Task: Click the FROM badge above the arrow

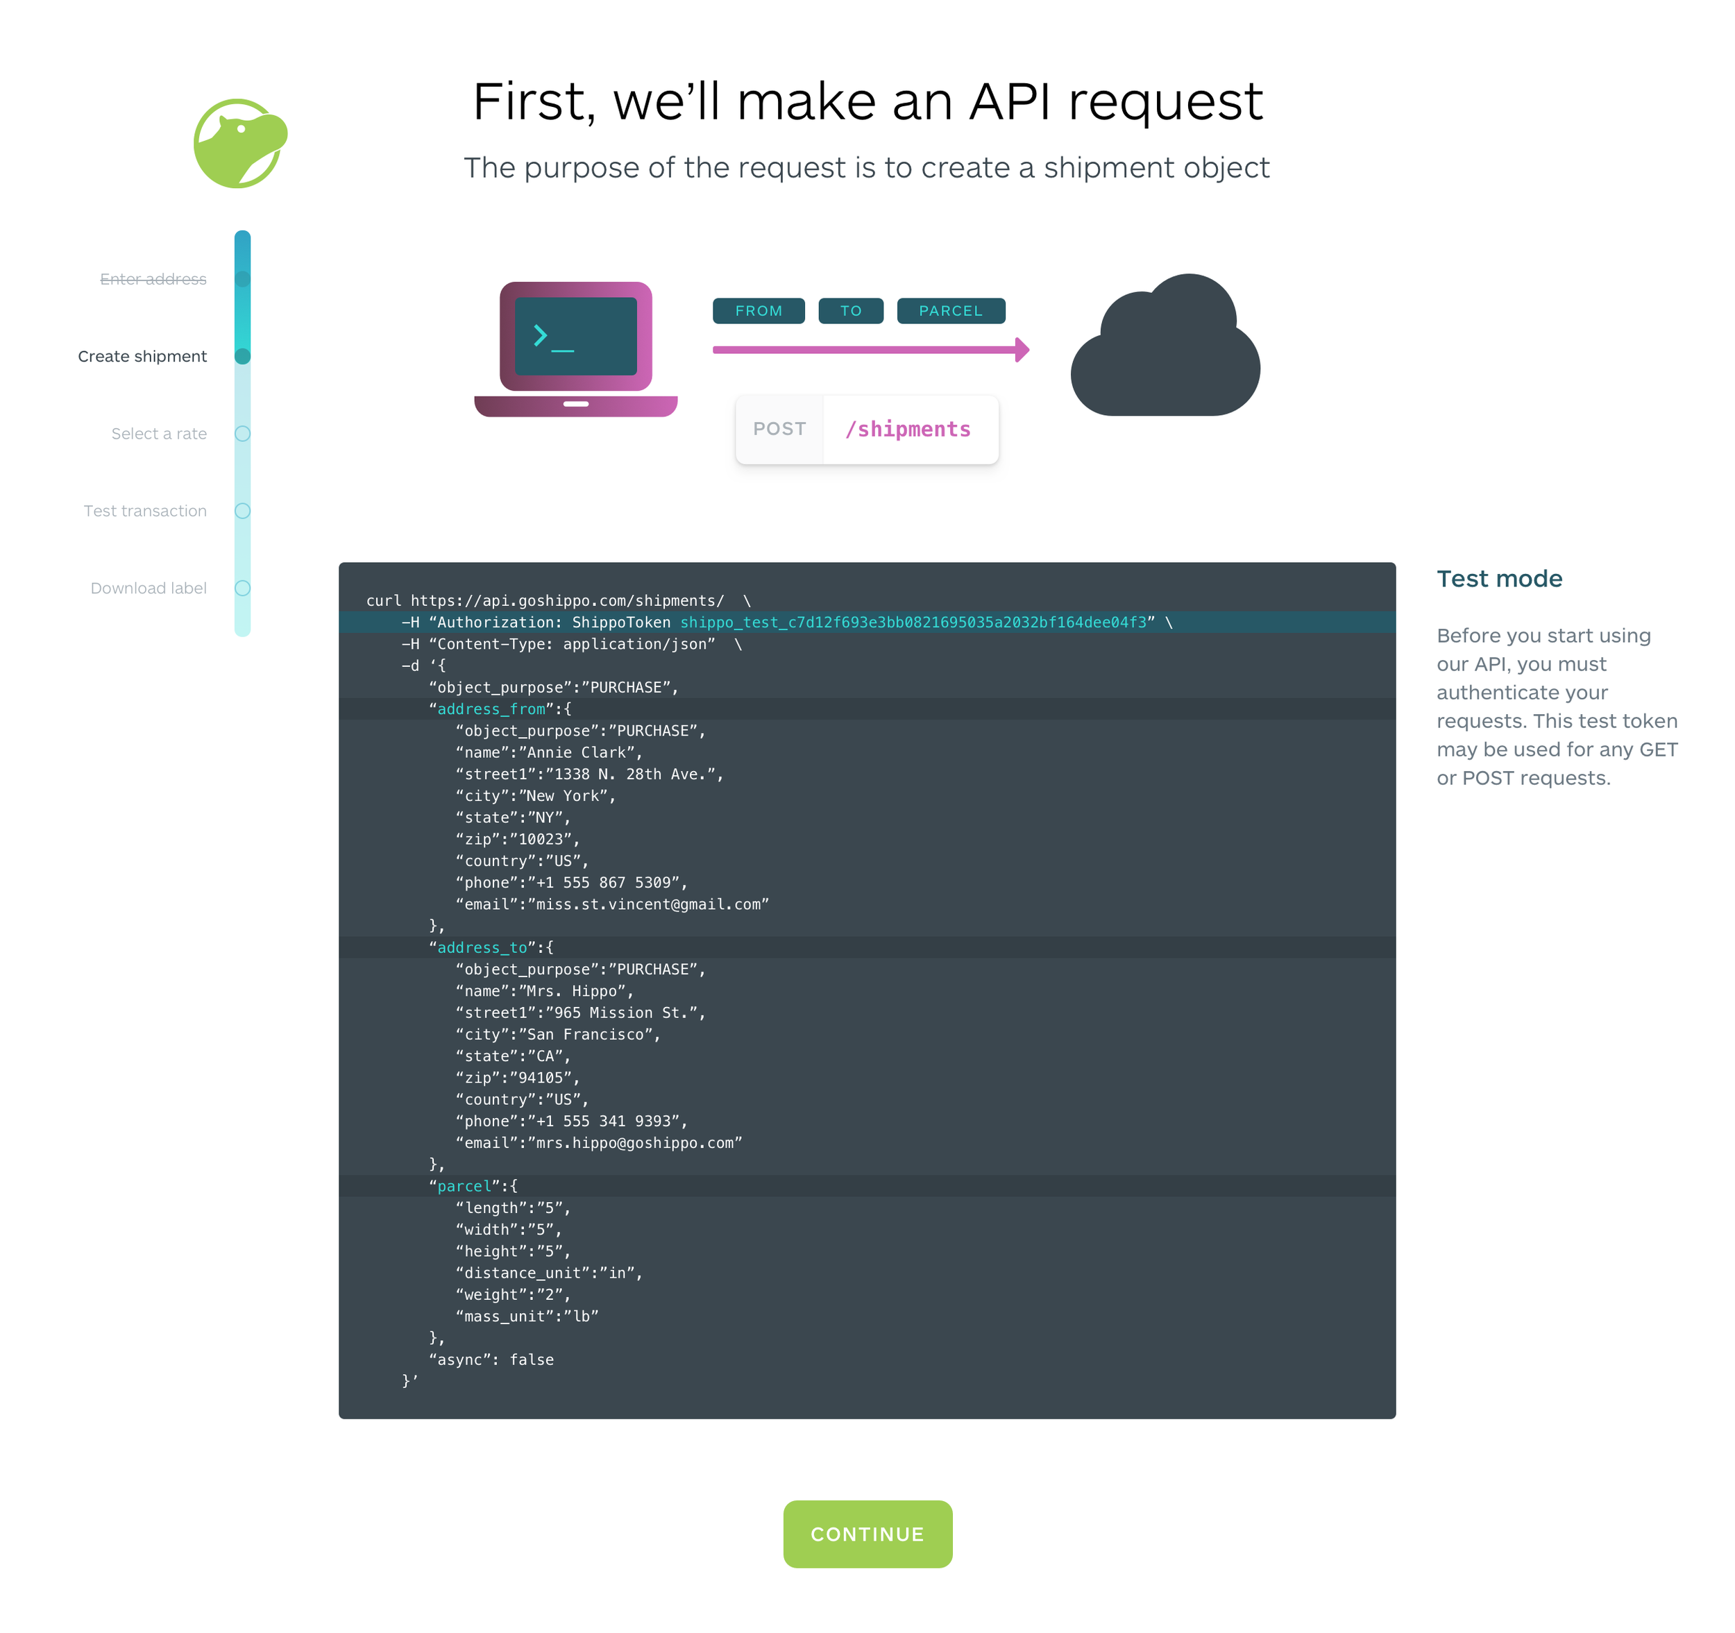Action: [x=758, y=311]
